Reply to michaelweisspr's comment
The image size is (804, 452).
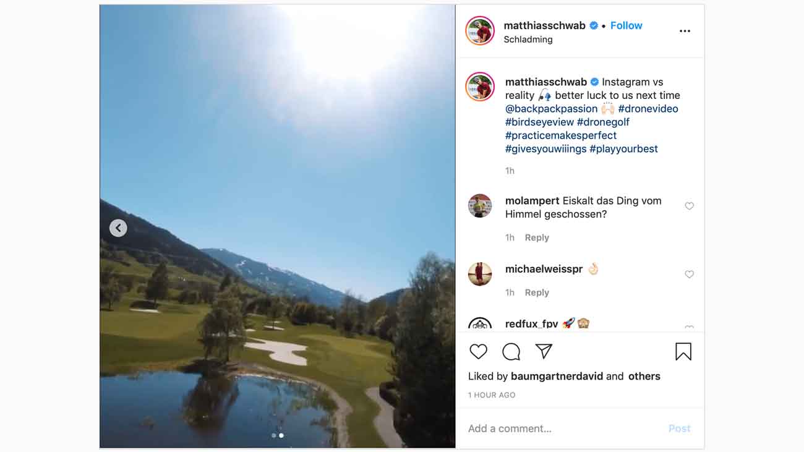click(537, 292)
